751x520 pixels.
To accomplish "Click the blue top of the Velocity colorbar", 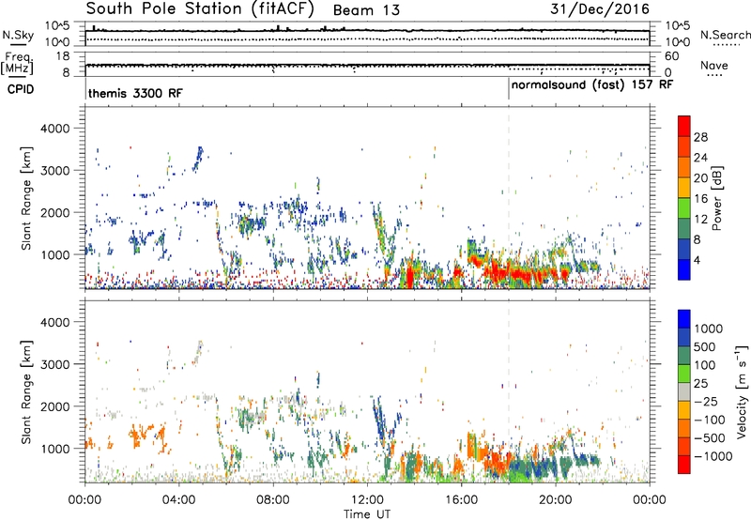I will [684, 319].
